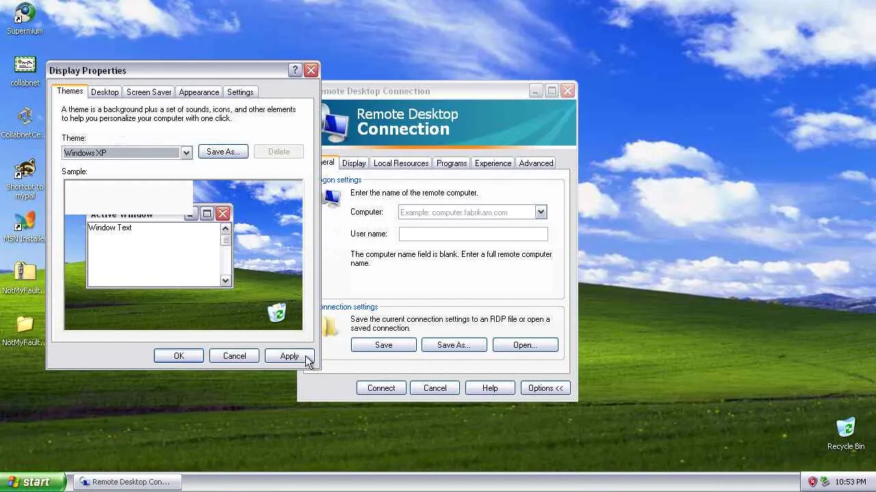Click the 10:53 PM taskbar clock
The image size is (876, 492).
850,482
